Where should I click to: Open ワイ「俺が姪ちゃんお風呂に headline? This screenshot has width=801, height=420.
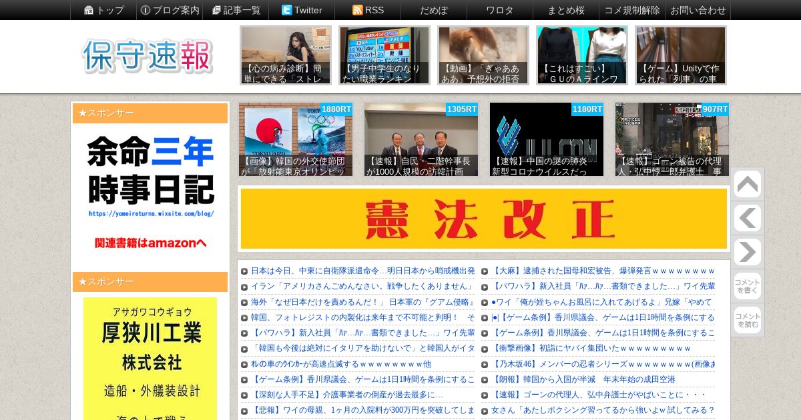[x=603, y=302]
